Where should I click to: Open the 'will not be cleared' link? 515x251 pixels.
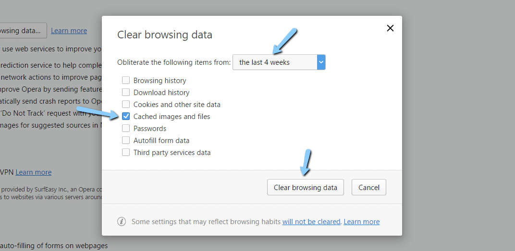tap(311, 222)
